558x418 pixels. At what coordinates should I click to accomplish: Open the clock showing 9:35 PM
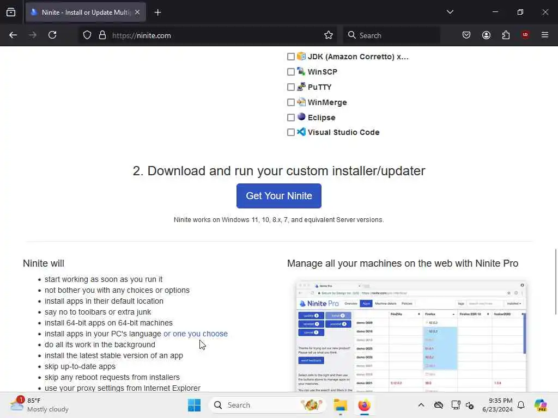coord(498,405)
